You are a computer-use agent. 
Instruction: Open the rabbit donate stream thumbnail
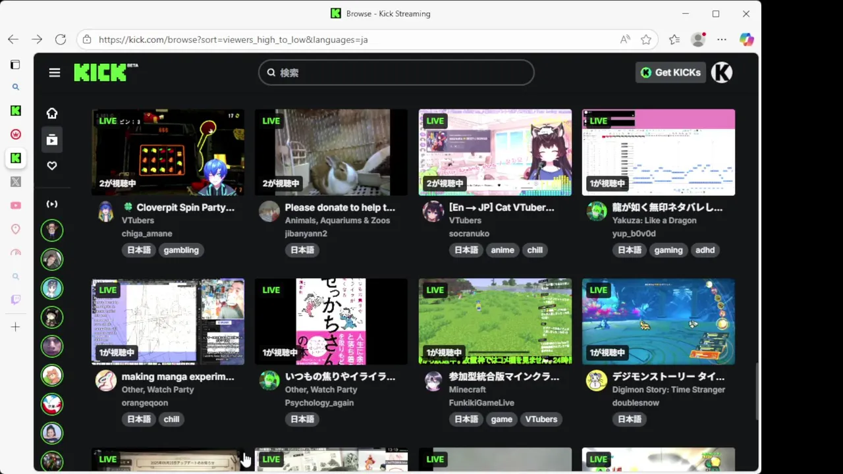tap(331, 152)
